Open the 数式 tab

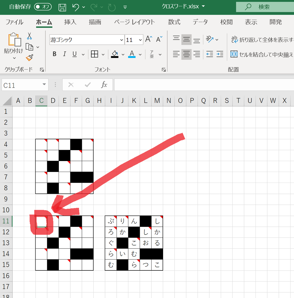pyautogui.click(x=174, y=22)
